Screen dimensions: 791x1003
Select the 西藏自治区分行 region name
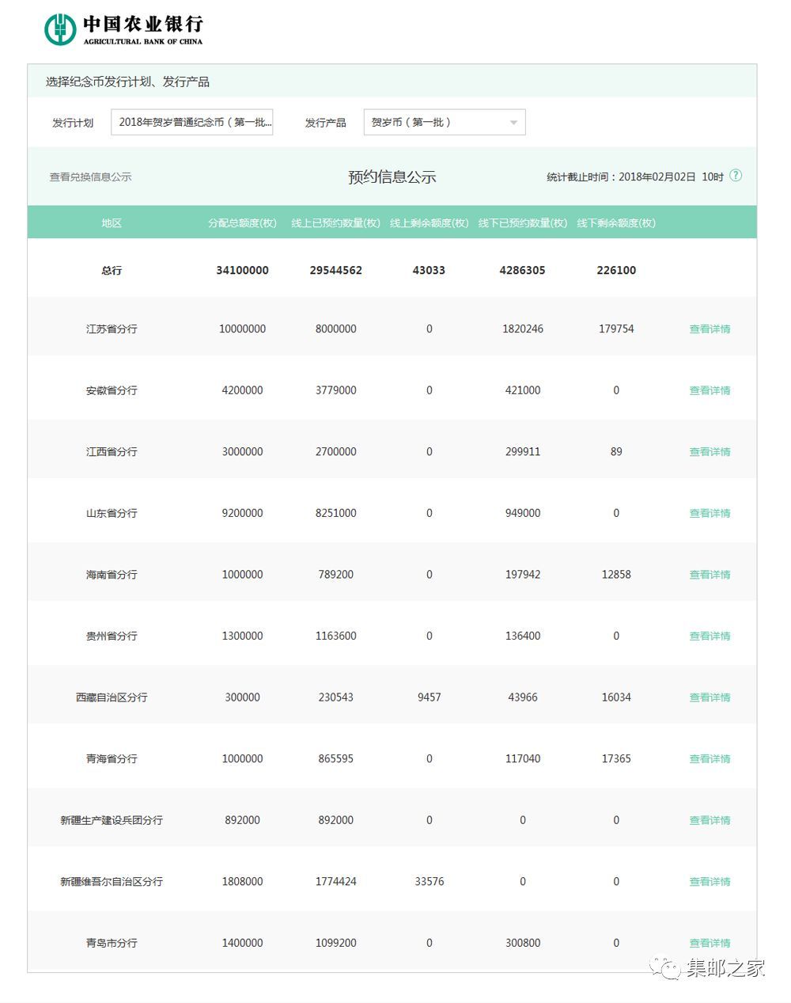tap(112, 697)
